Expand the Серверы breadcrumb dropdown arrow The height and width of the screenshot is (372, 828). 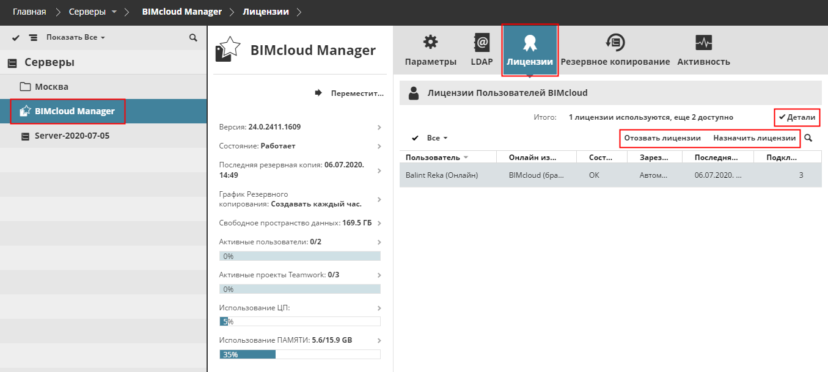[x=114, y=12]
